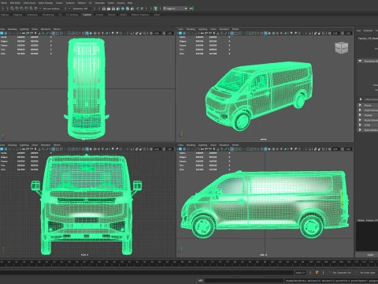Click first blue icon in top-left viewport toolbar
This screenshot has width=378, height=284.
(x=2, y=33)
